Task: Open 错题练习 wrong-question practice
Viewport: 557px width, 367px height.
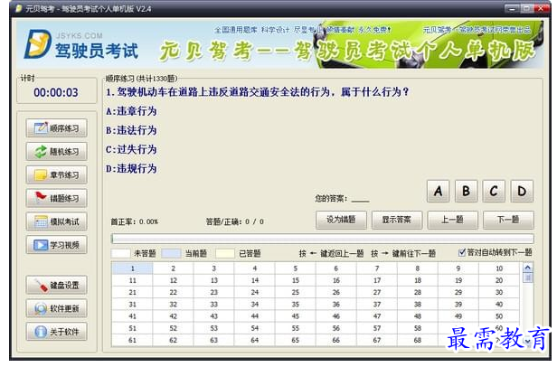Action: 56,198
